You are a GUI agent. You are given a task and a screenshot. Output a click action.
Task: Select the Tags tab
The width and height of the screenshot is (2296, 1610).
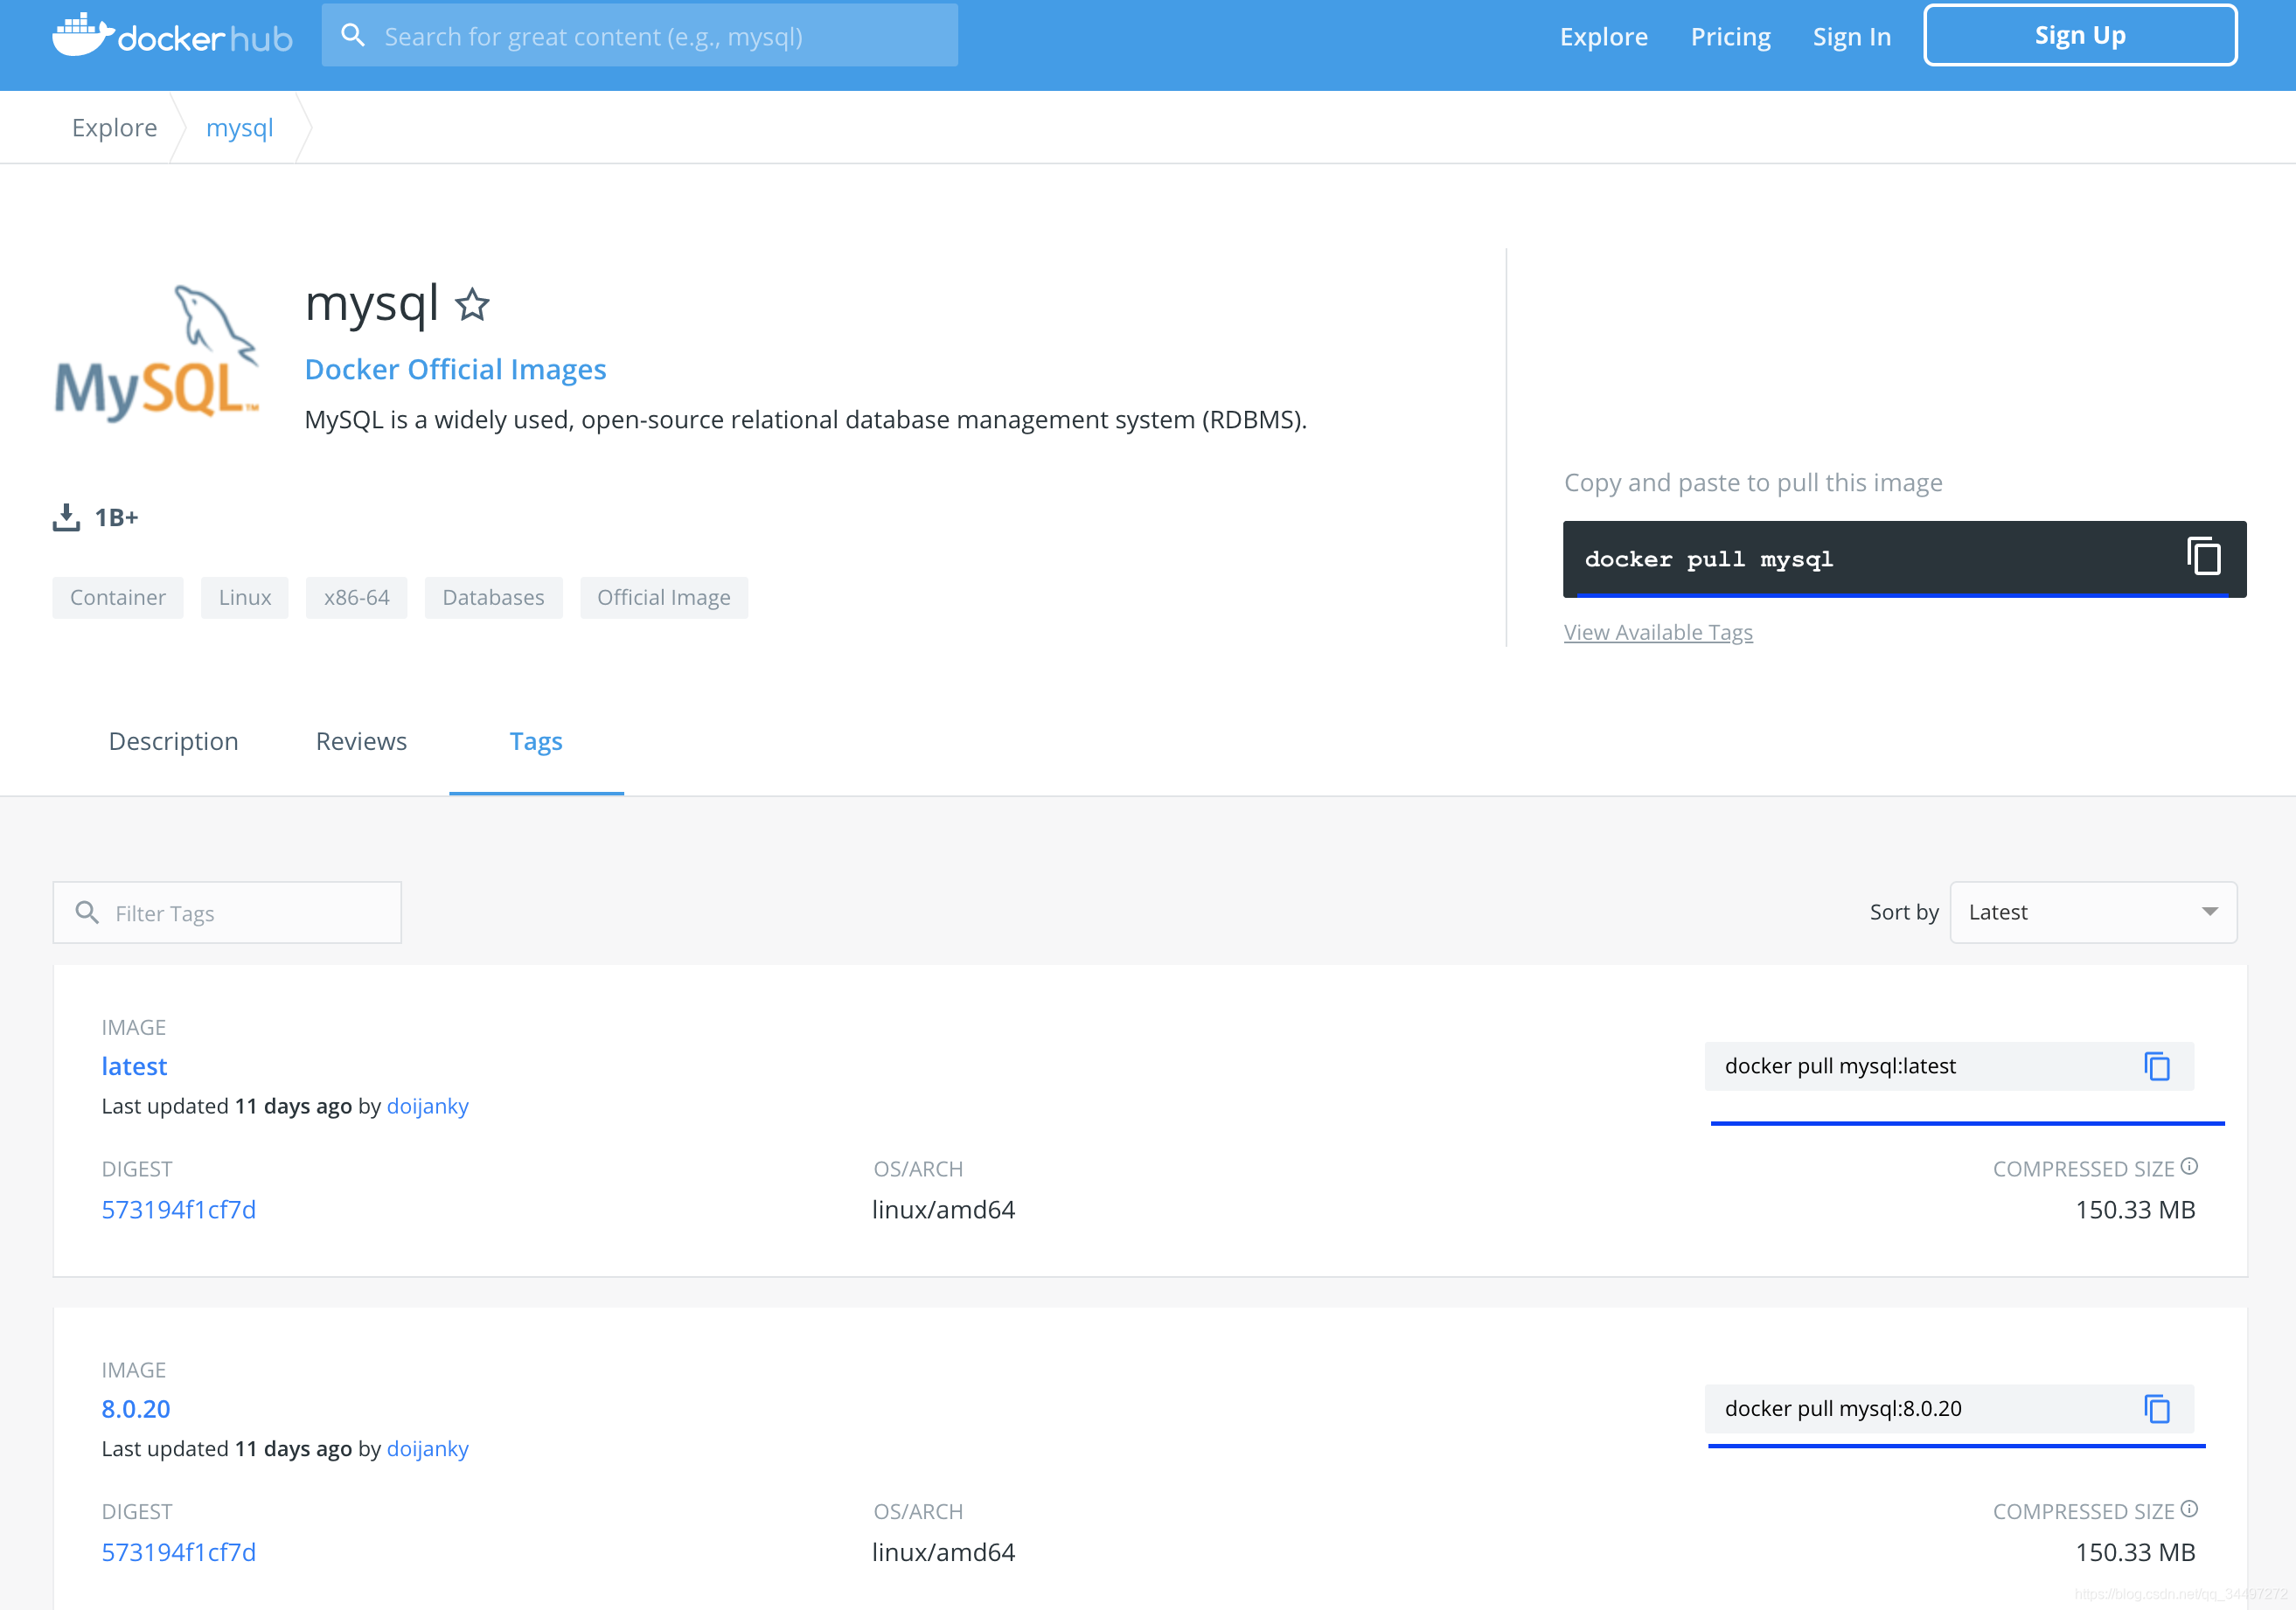pos(536,741)
